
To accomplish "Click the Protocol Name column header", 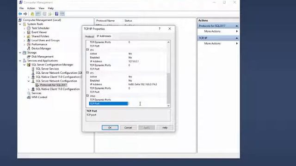I will 105,21.
